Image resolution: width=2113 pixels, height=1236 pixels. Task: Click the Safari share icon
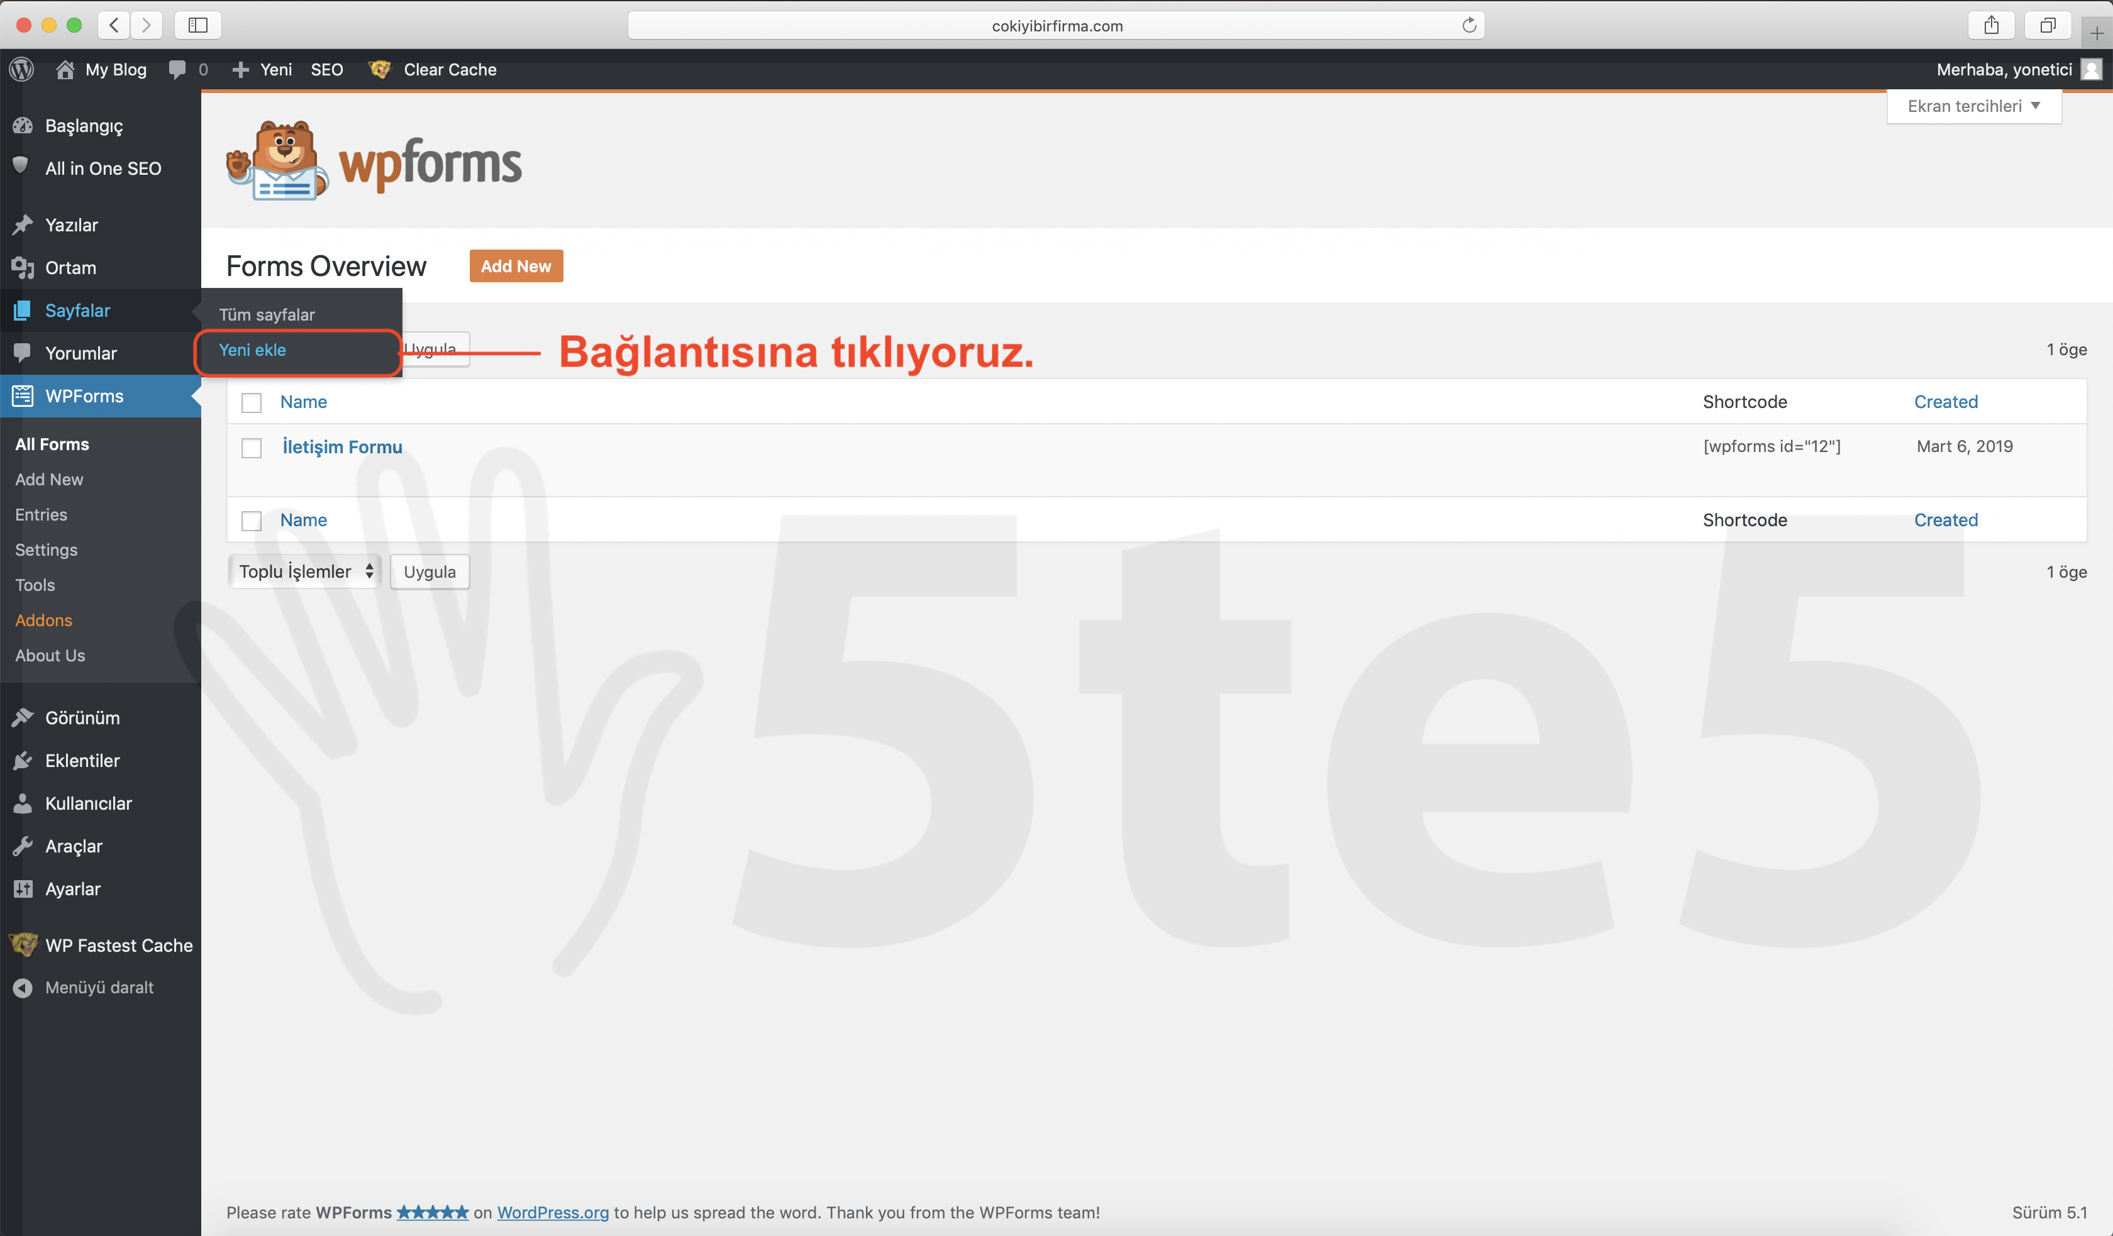click(1992, 25)
